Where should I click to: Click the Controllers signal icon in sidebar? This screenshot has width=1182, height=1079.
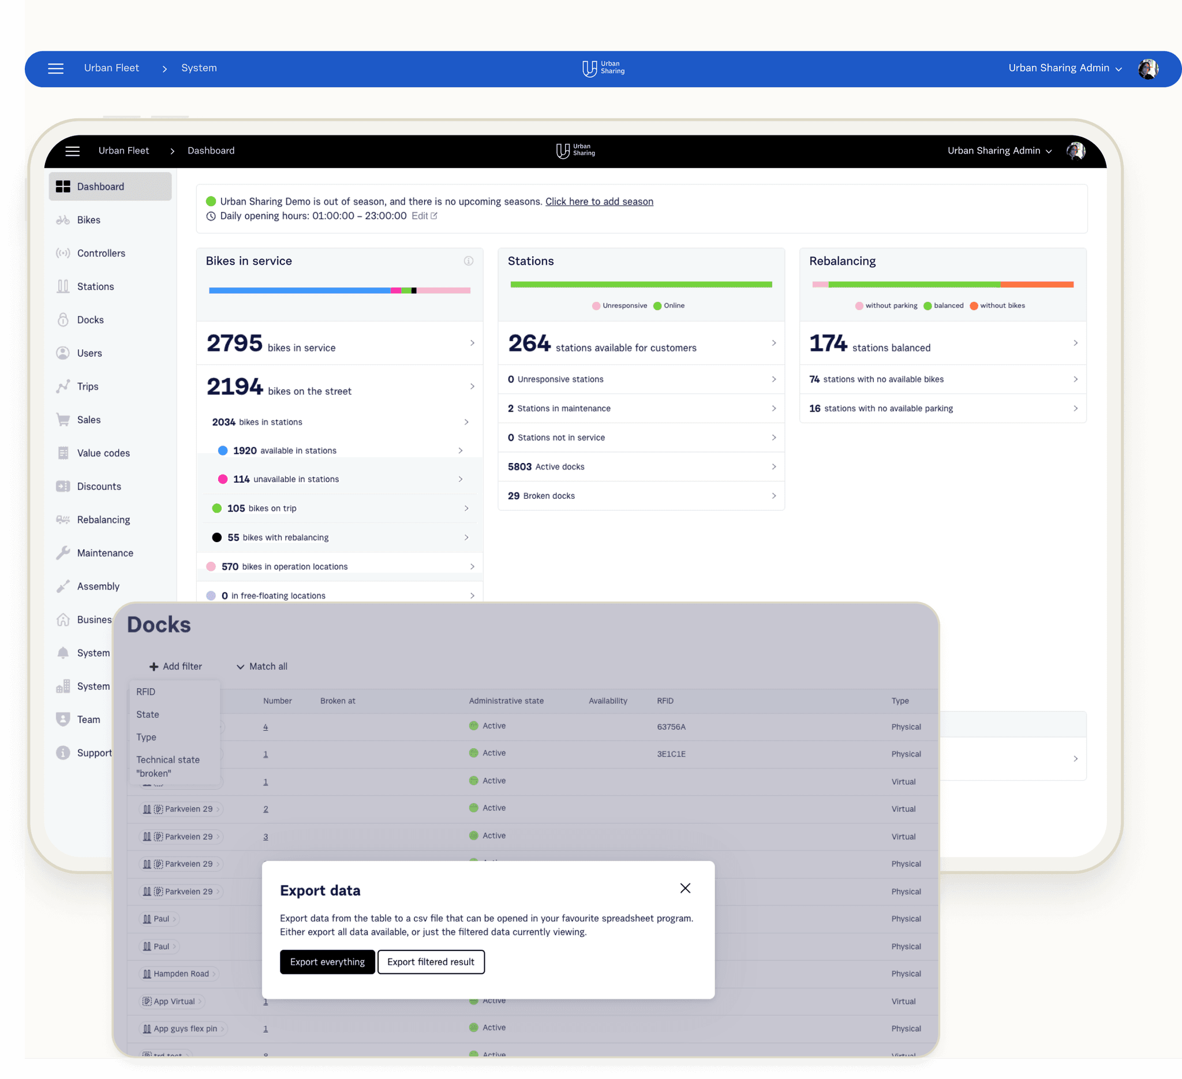pyautogui.click(x=63, y=253)
